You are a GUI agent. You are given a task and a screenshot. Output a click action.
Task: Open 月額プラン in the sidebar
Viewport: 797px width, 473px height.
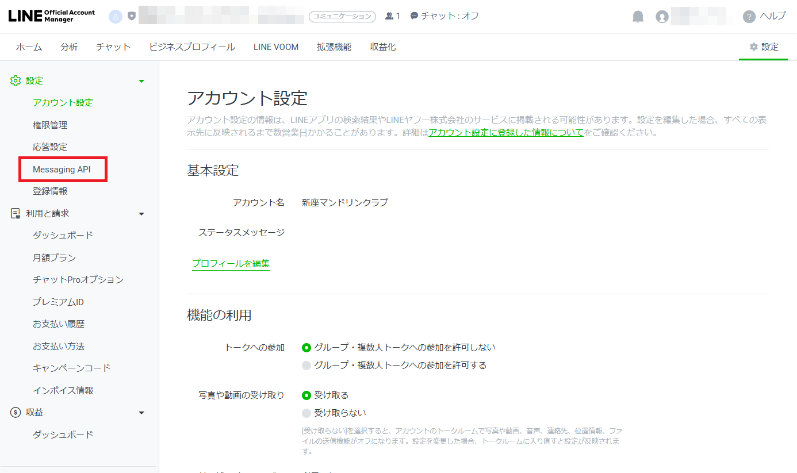(54, 257)
